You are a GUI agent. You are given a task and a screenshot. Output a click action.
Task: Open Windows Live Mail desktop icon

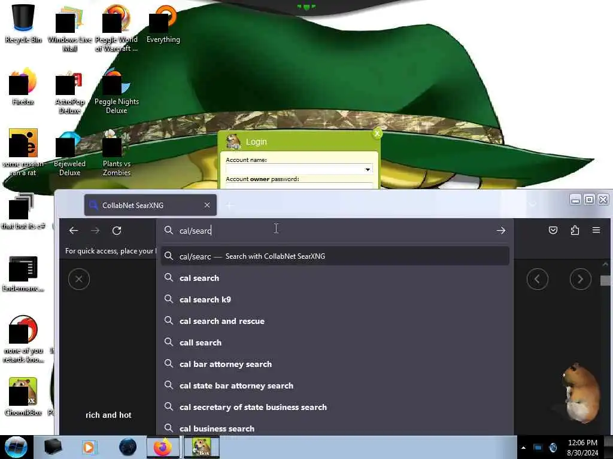coord(69,28)
